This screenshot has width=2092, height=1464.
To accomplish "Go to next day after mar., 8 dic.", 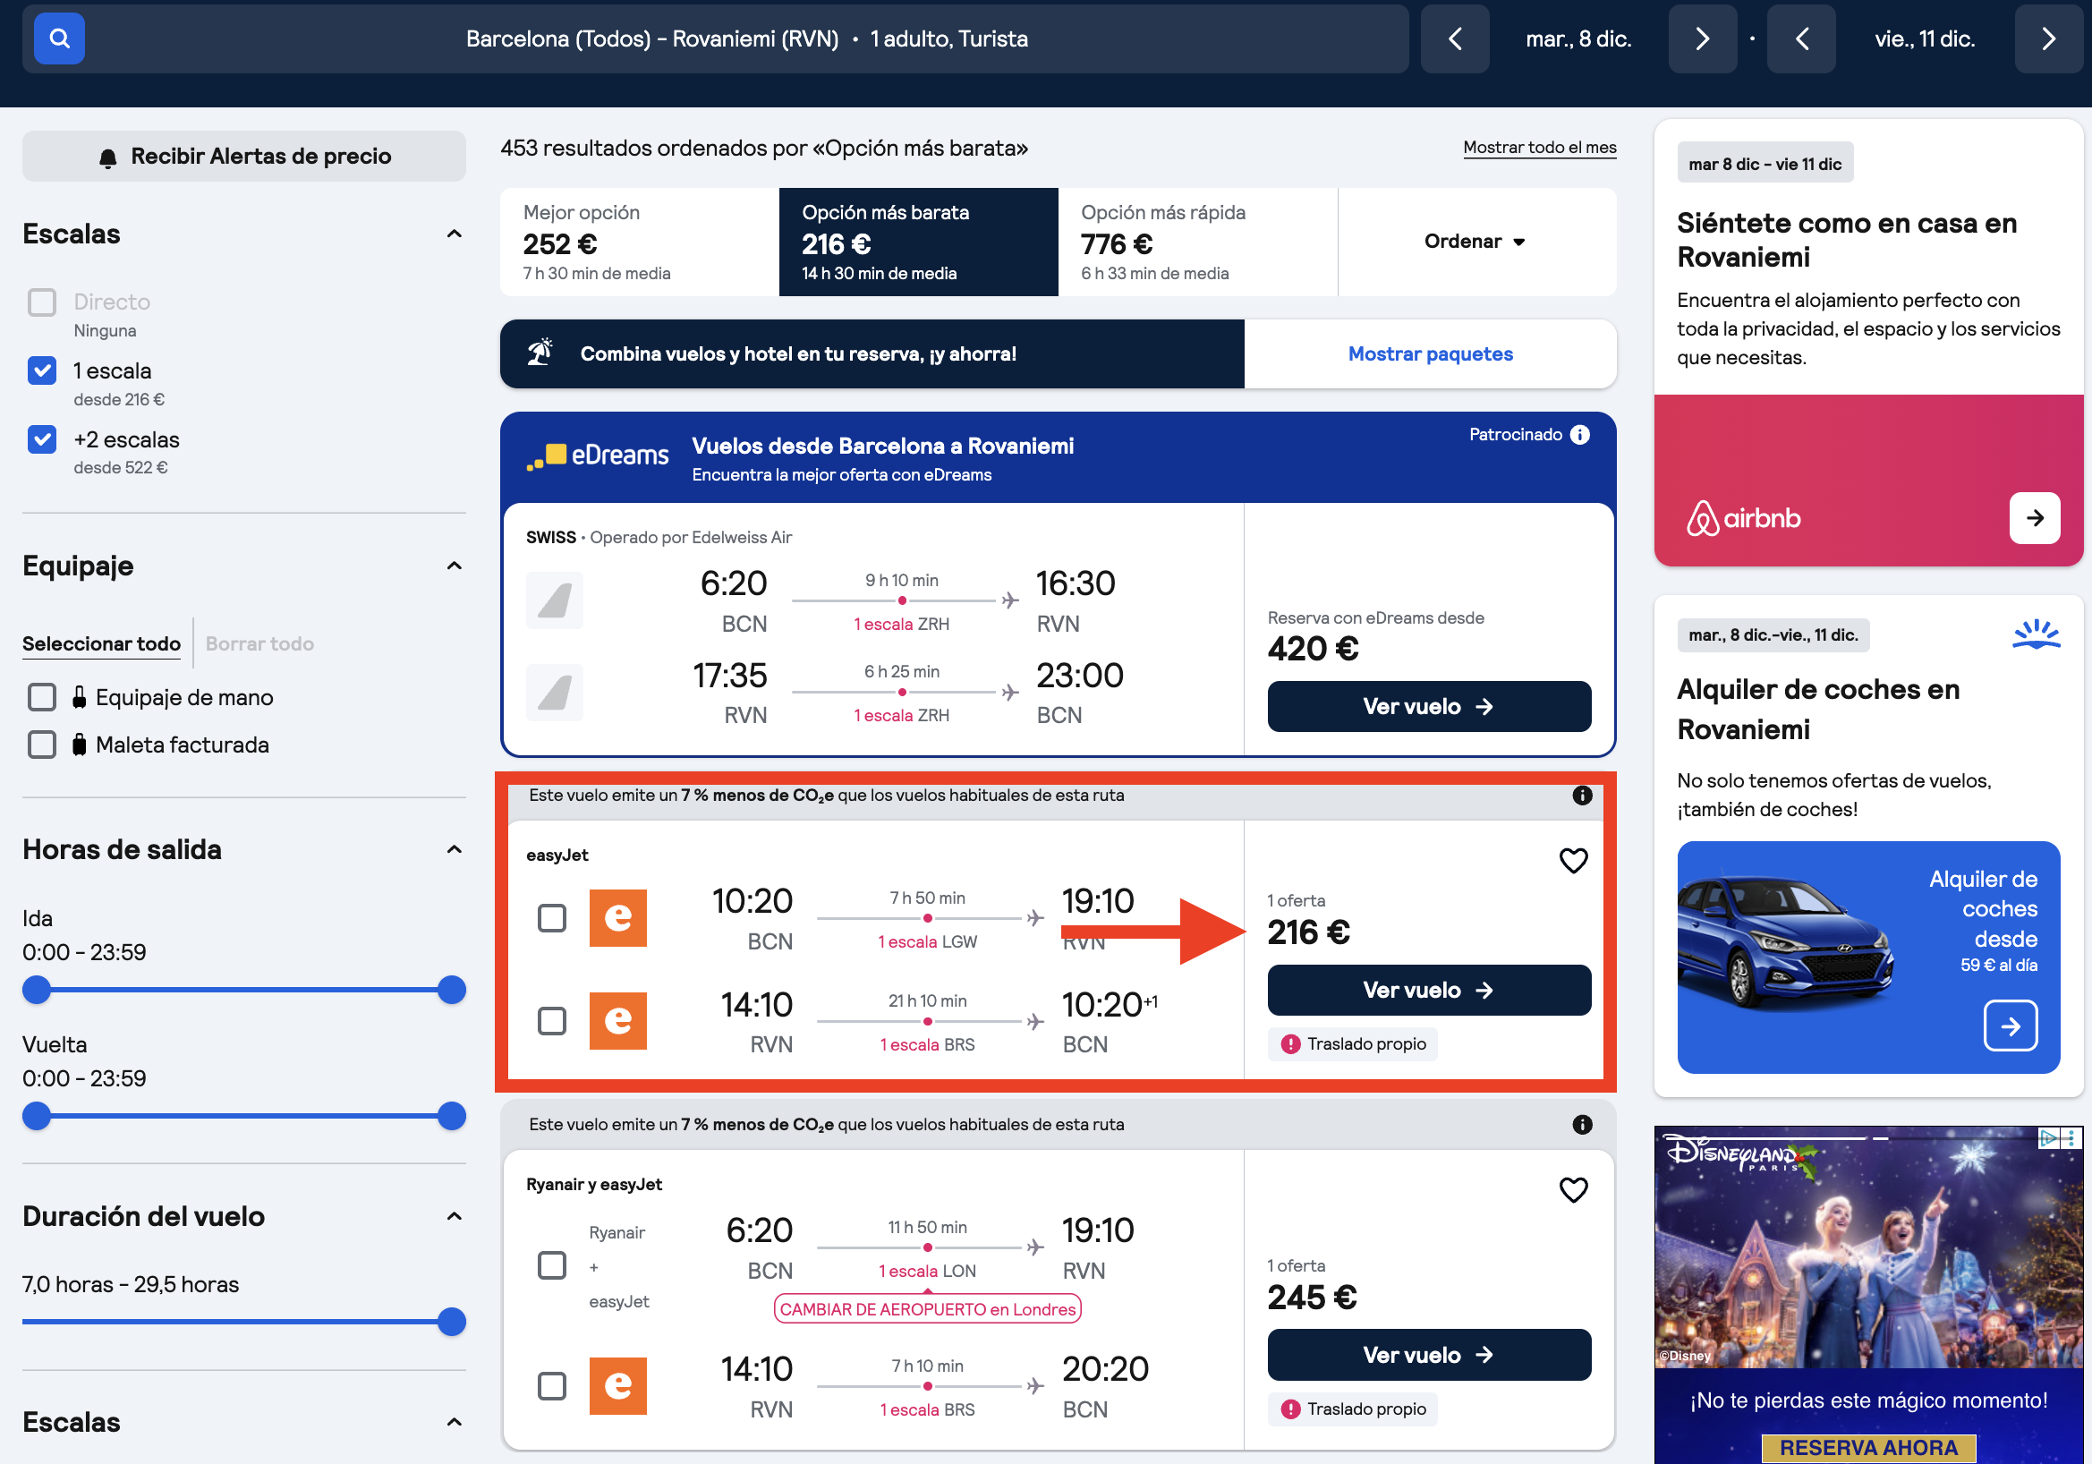I will (1701, 38).
